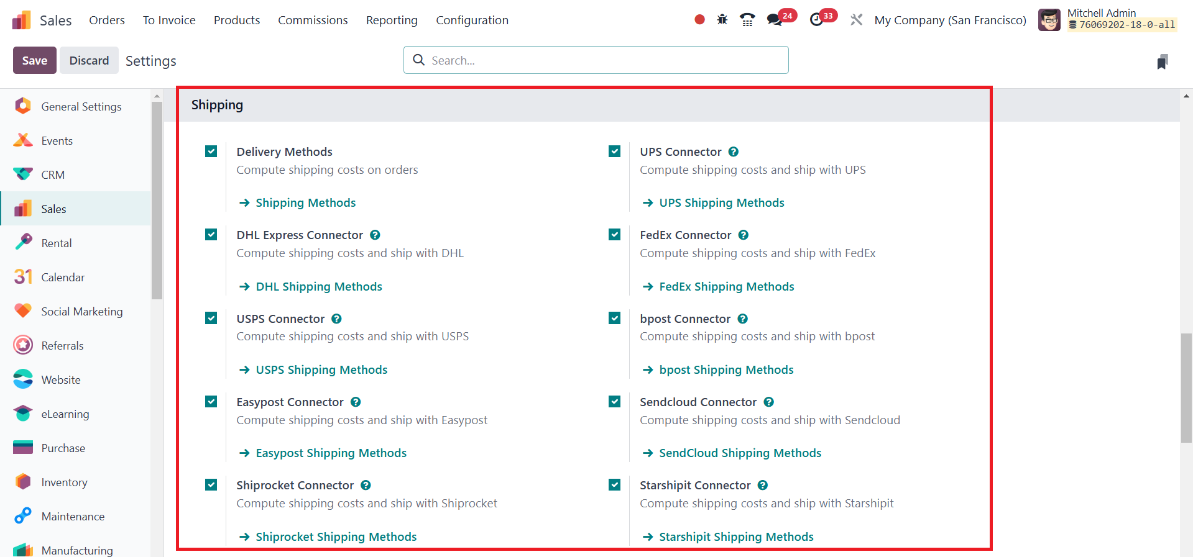Click the help icon next to UPS Connector
The width and height of the screenshot is (1193, 557).
coord(734,152)
